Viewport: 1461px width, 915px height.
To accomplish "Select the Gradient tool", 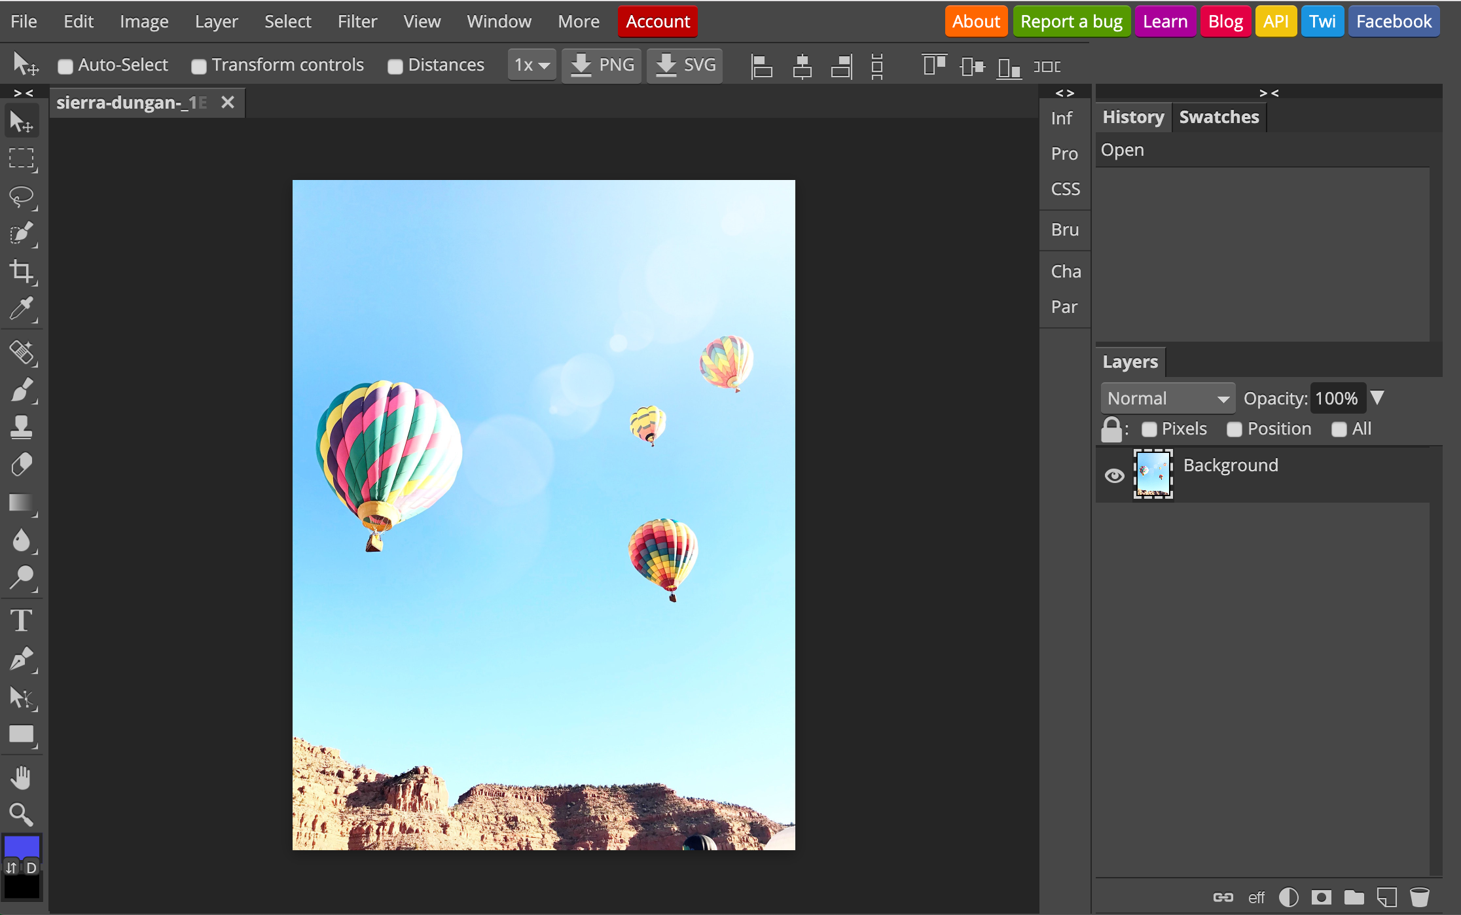I will [22, 503].
